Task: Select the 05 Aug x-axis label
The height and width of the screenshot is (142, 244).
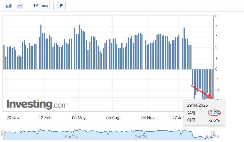Action: point(113,118)
